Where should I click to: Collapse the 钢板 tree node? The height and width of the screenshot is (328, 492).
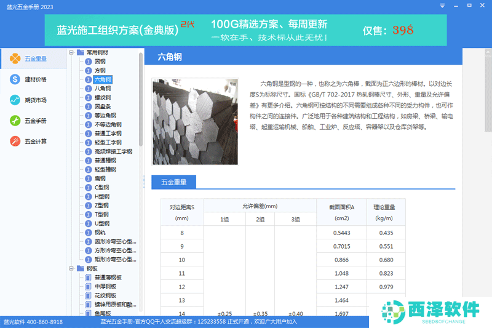(71, 268)
